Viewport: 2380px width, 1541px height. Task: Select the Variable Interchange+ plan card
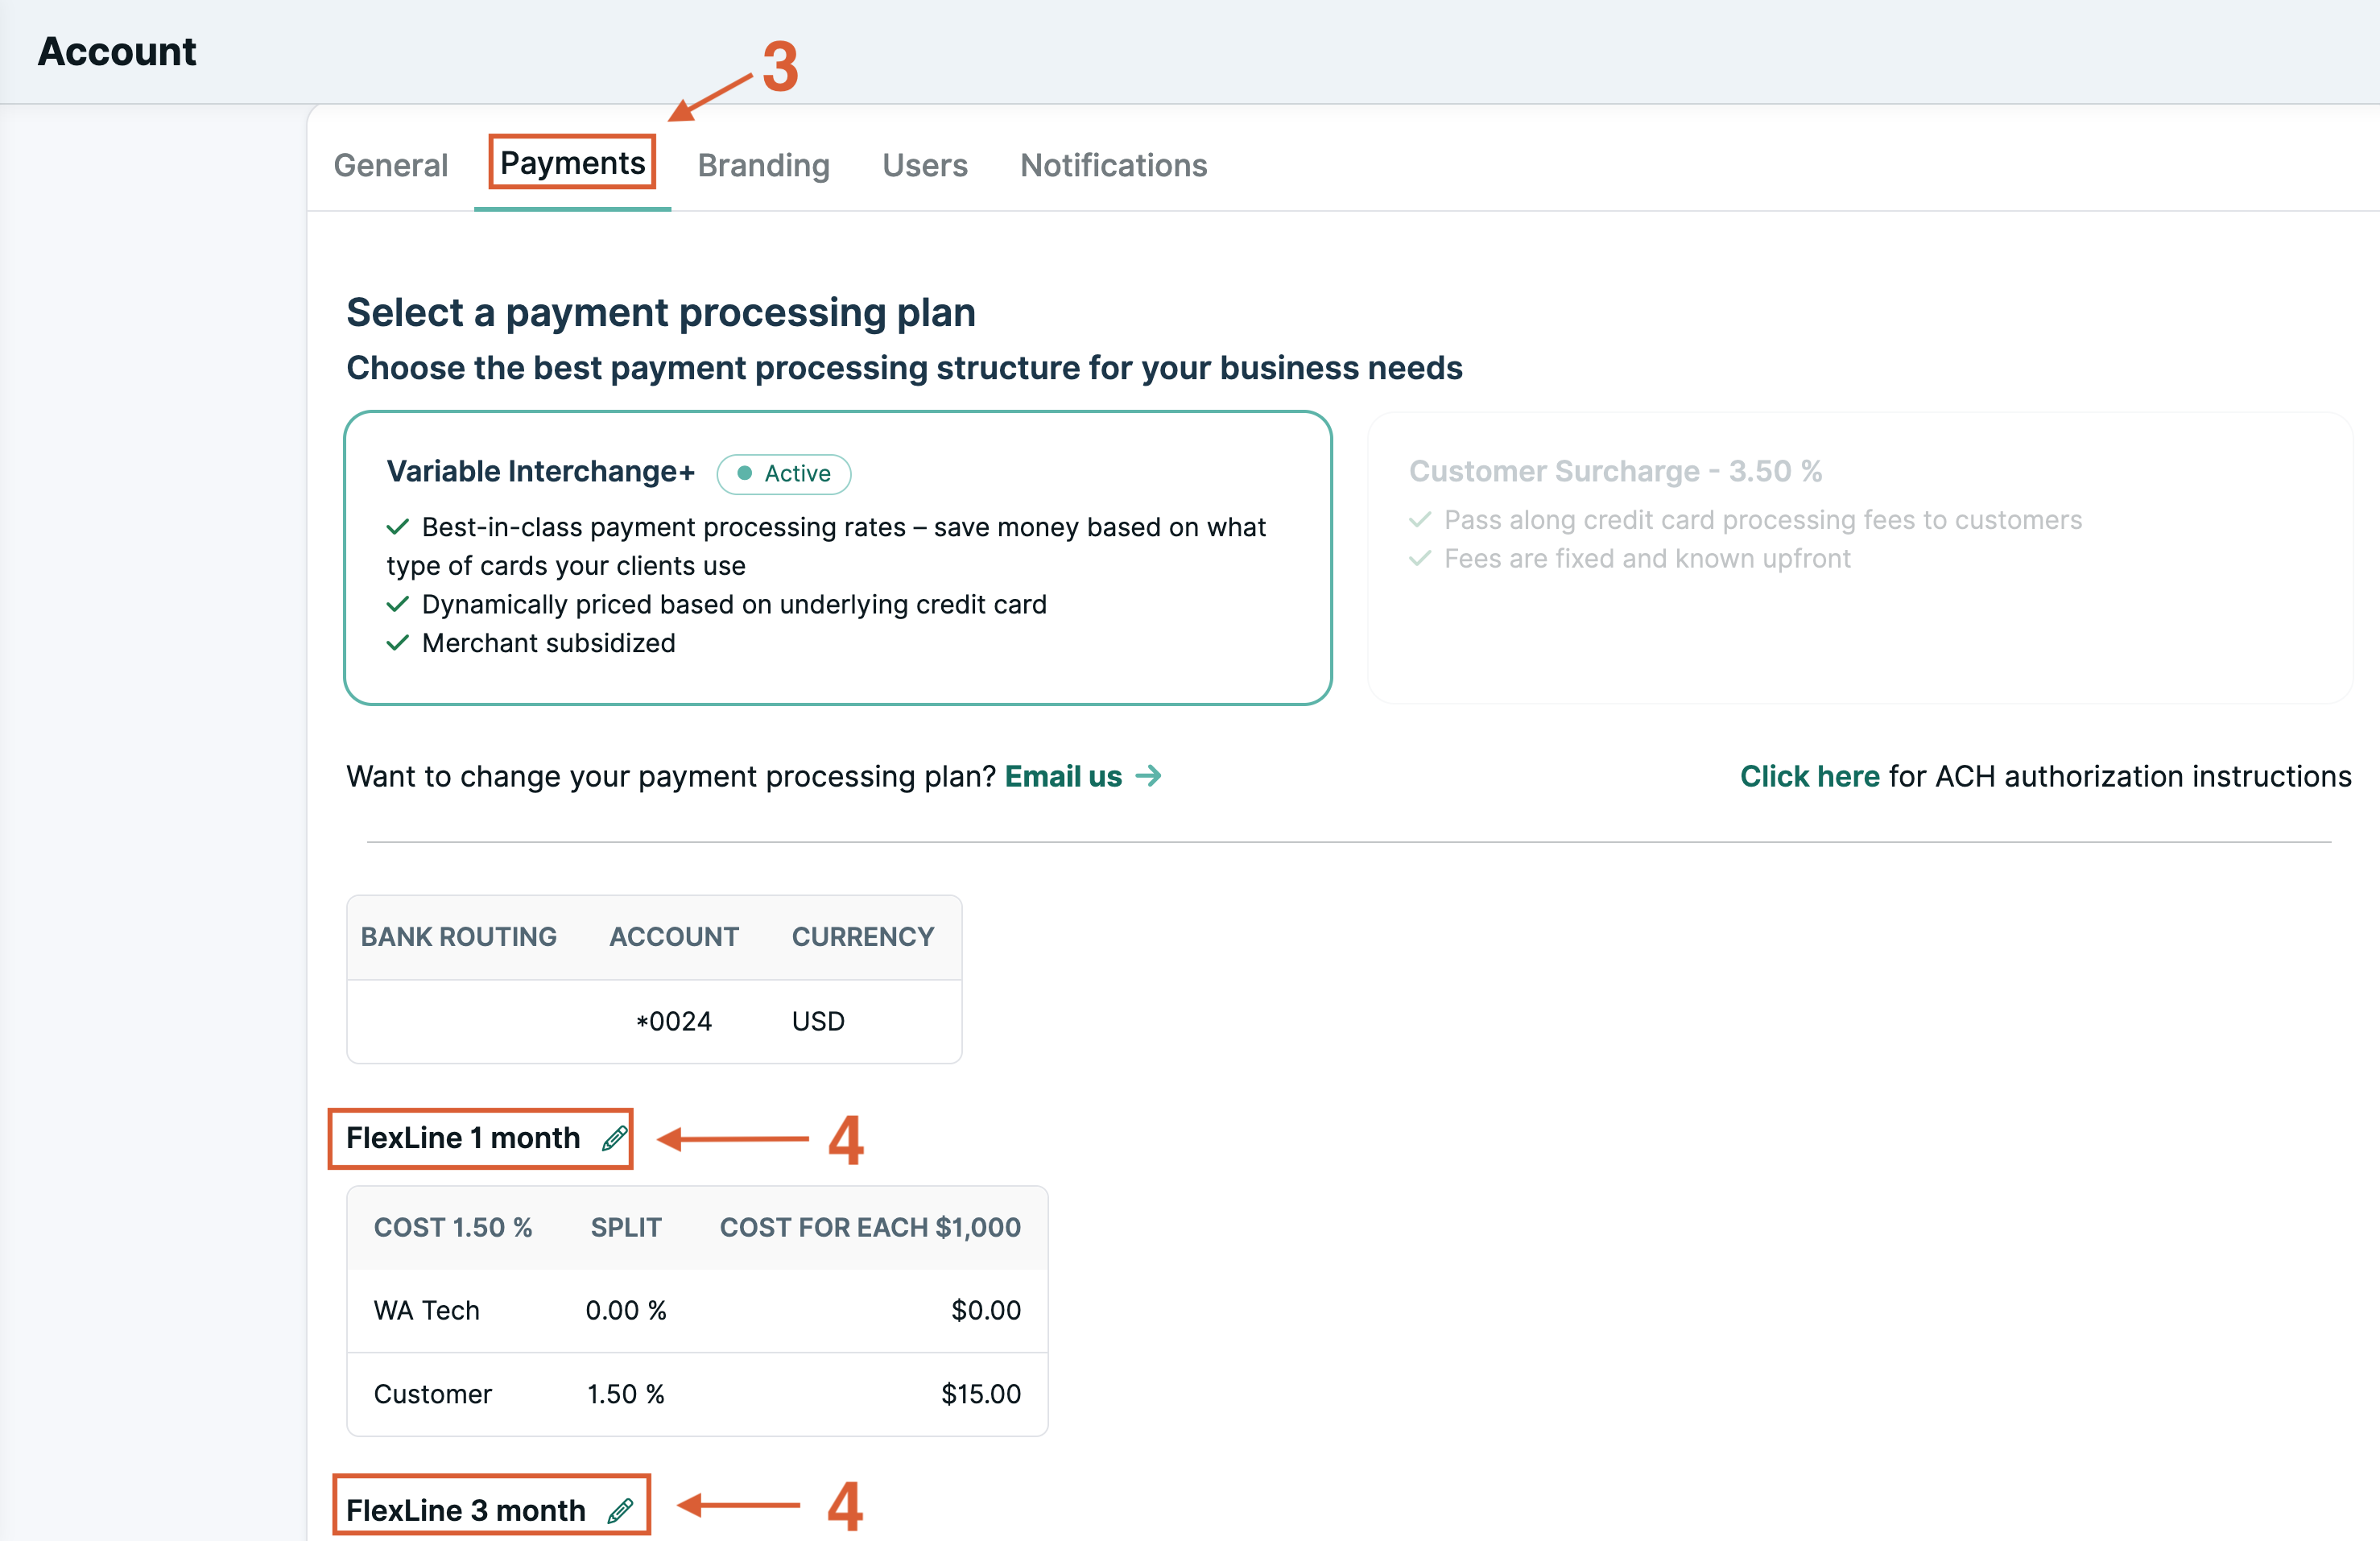[x=838, y=558]
